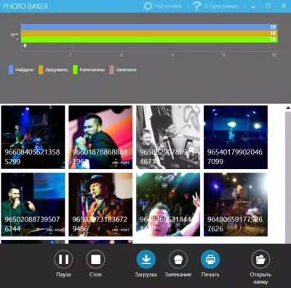Image resolution: width=291 pixels, height=288 pixels.
Task: Open the Настройки gear icon
Action: [148, 6]
